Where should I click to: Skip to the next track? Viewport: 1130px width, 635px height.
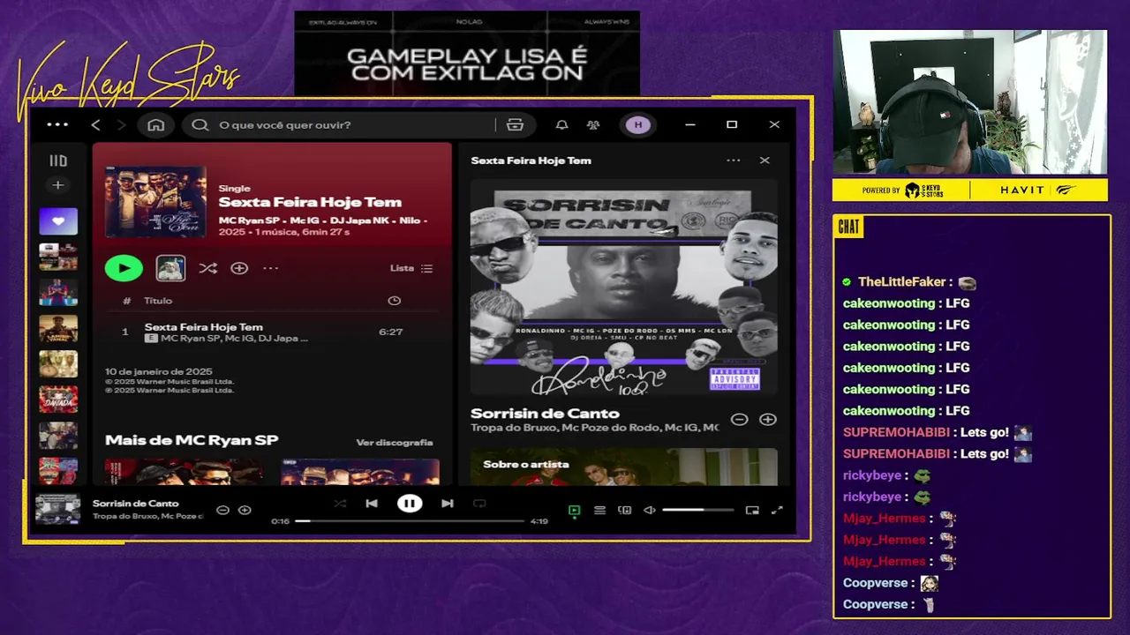pos(448,504)
